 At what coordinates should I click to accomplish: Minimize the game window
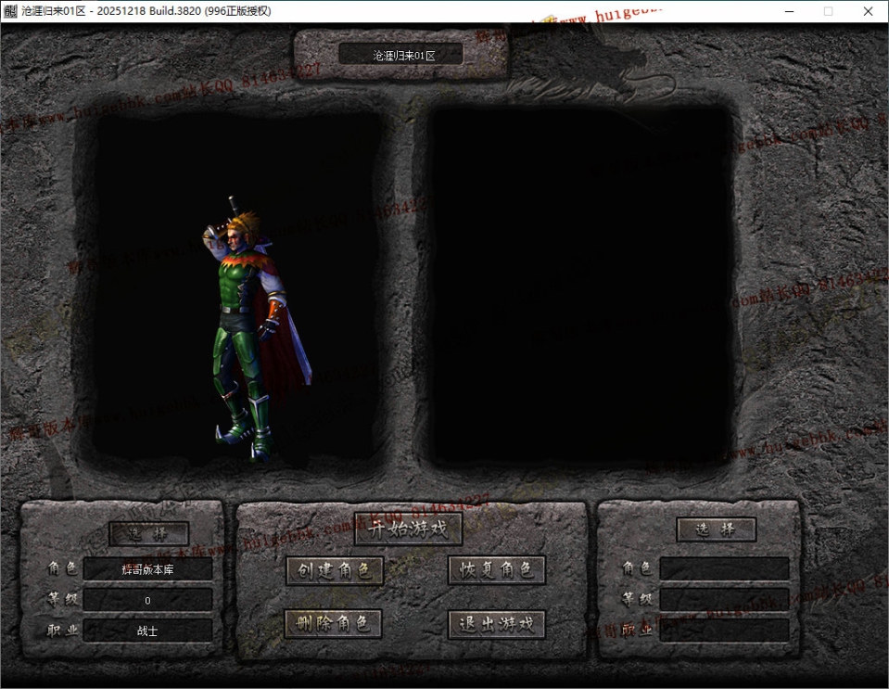(789, 11)
